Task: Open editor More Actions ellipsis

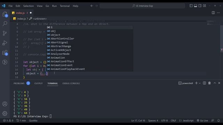Action: tap(218, 13)
